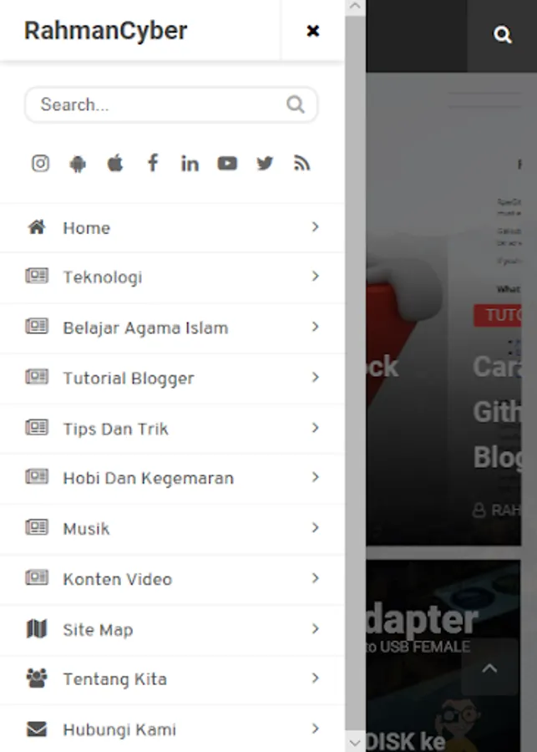Open the USB adapter post thumbnail
The image size is (537, 752).
click(443, 656)
